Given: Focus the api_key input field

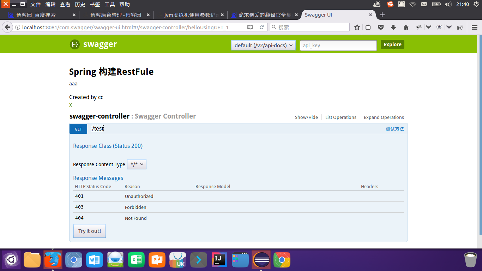Looking at the screenshot, I should 338,45.
